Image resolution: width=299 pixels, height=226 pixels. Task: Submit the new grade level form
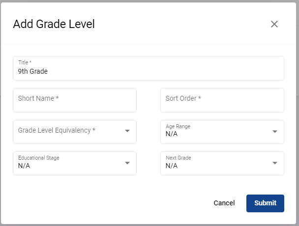[x=265, y=203]
